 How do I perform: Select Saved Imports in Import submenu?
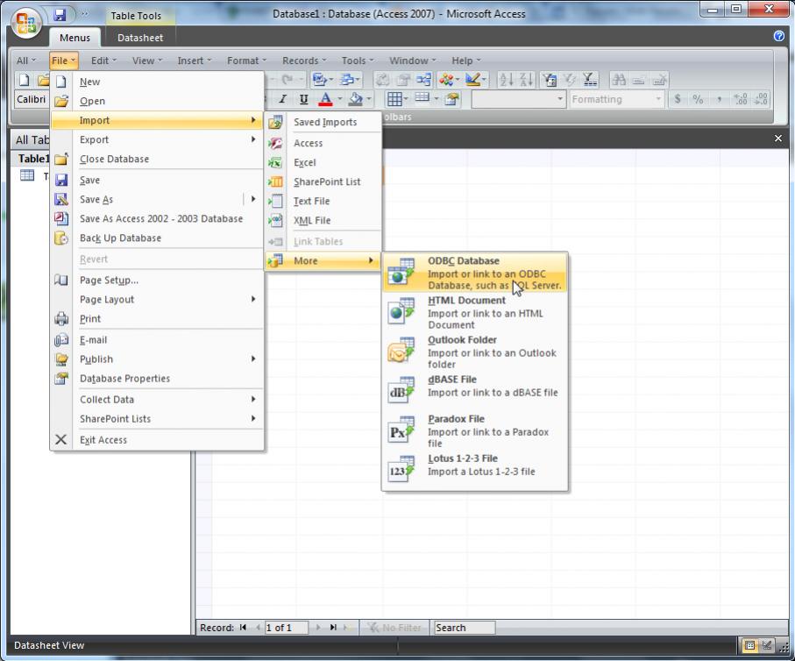tap(323, 122)
